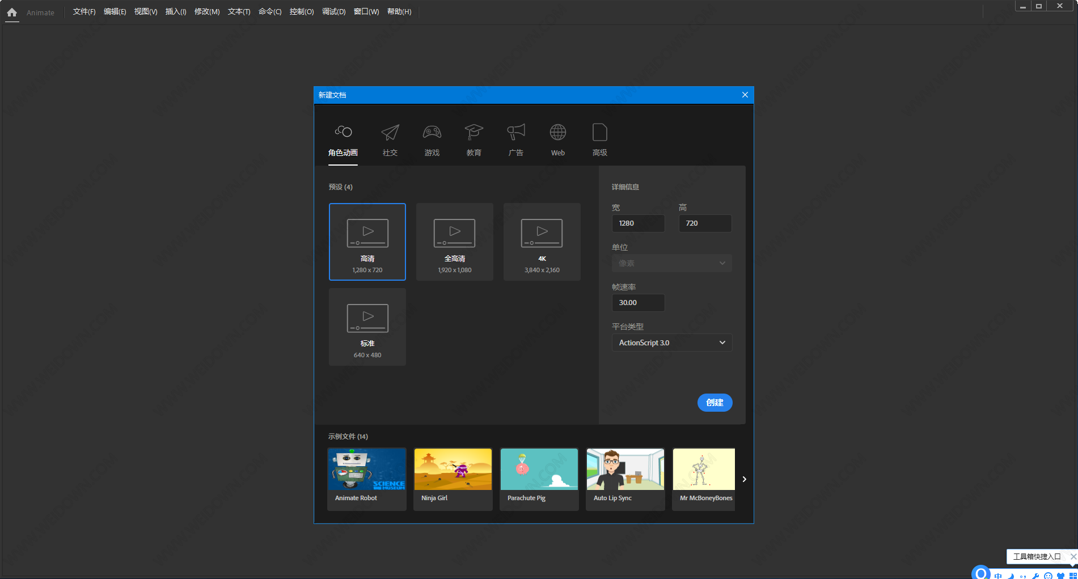The image size is (1078, 579).
Task: Choose the 全高清 1,920 x 1,080 preset
Action: pyautogui.click(x=455, y=242)
